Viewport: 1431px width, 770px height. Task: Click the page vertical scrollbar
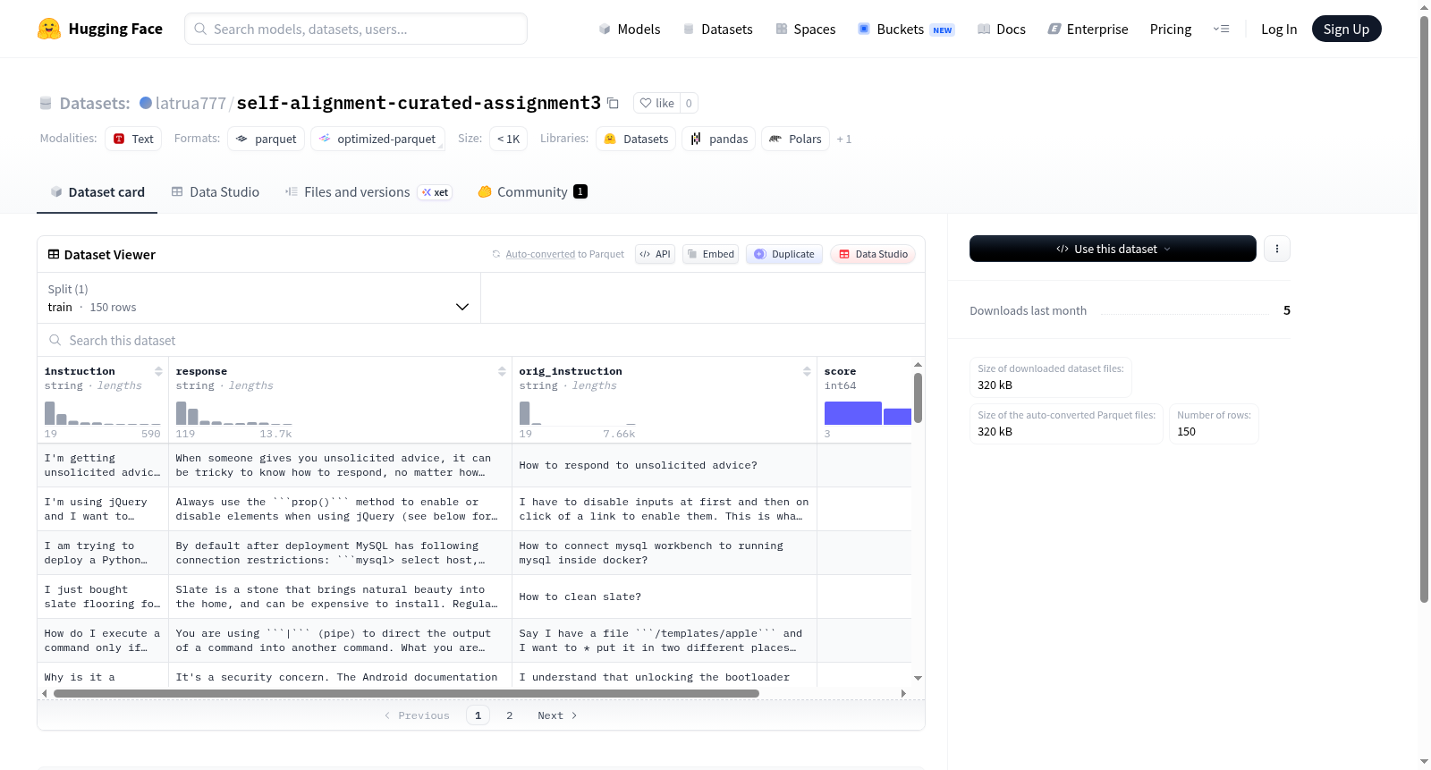point(1424,309)
